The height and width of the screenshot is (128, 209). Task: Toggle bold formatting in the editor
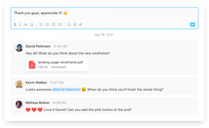click(x=15, y=25)
